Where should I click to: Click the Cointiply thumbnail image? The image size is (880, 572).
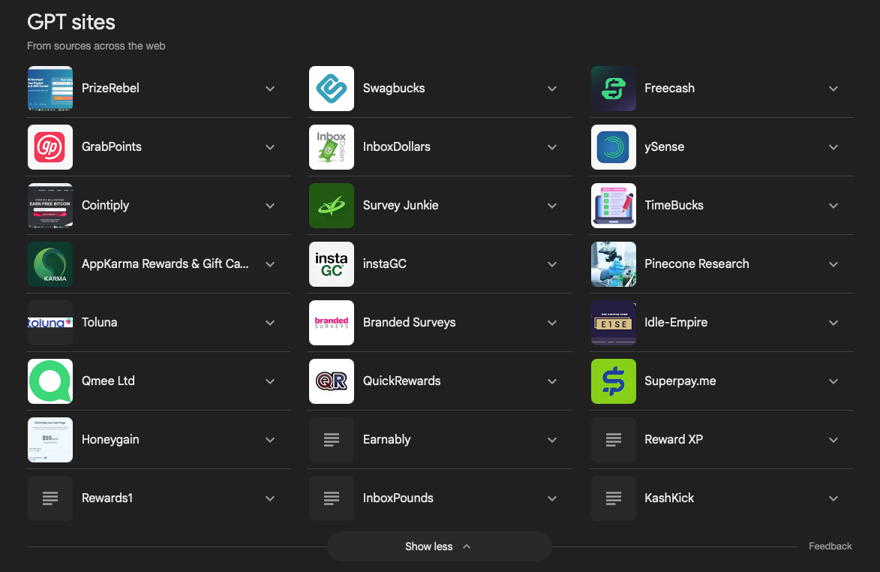pos(50,206)
